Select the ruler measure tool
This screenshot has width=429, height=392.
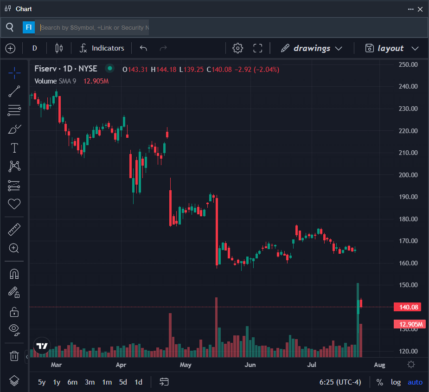click(x=14, y=230)
